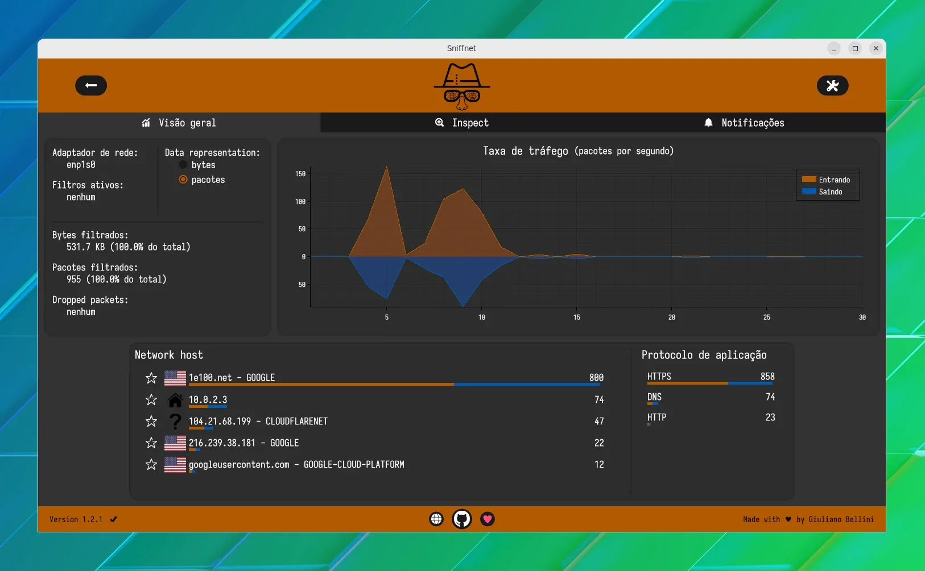
Task: Click the Network host heading
Action: click(169, 355)
